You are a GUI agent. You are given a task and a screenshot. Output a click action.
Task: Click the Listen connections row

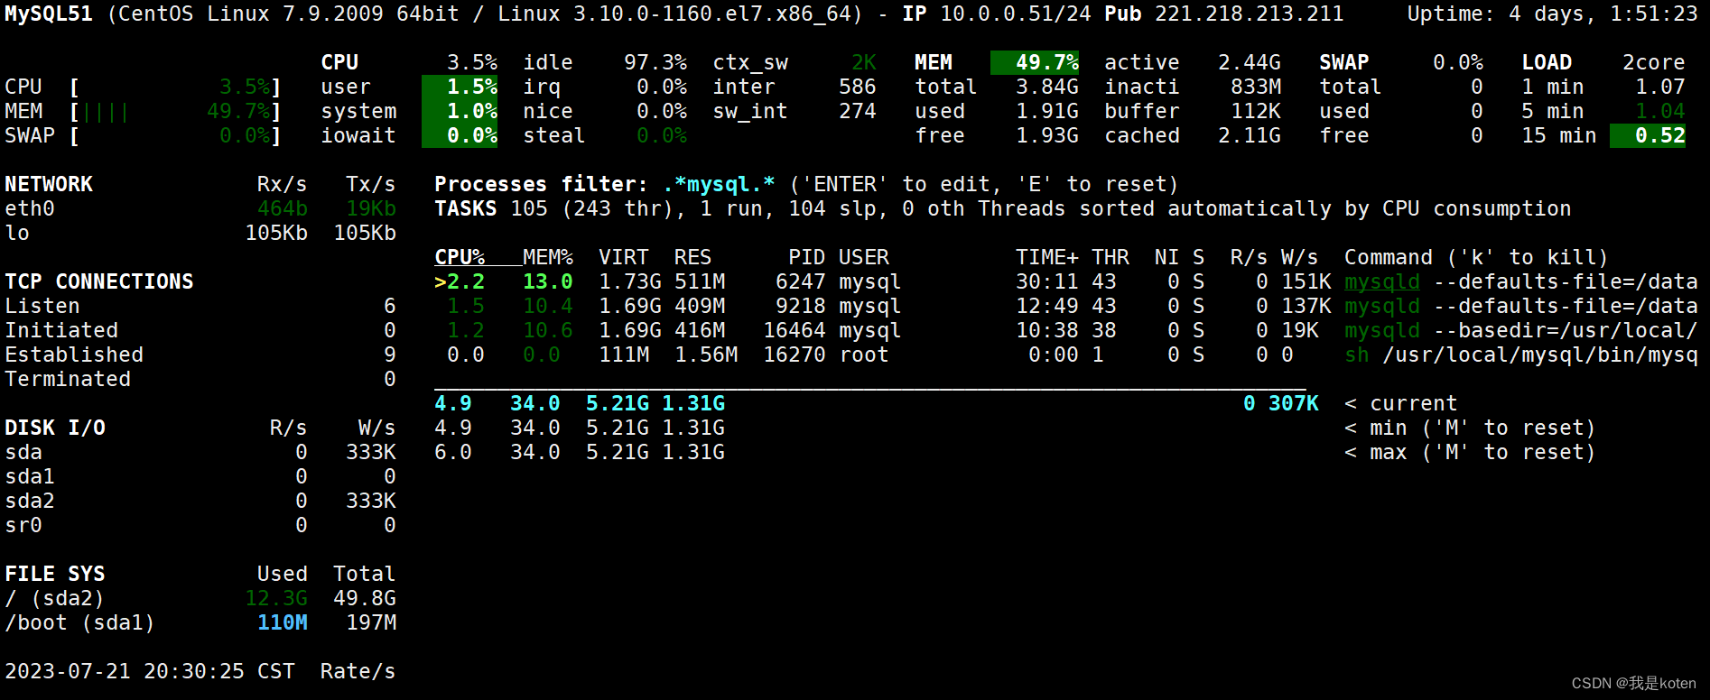(200, 307)
